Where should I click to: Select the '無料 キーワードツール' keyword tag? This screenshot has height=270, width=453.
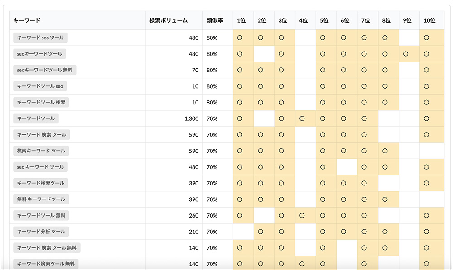41,199
